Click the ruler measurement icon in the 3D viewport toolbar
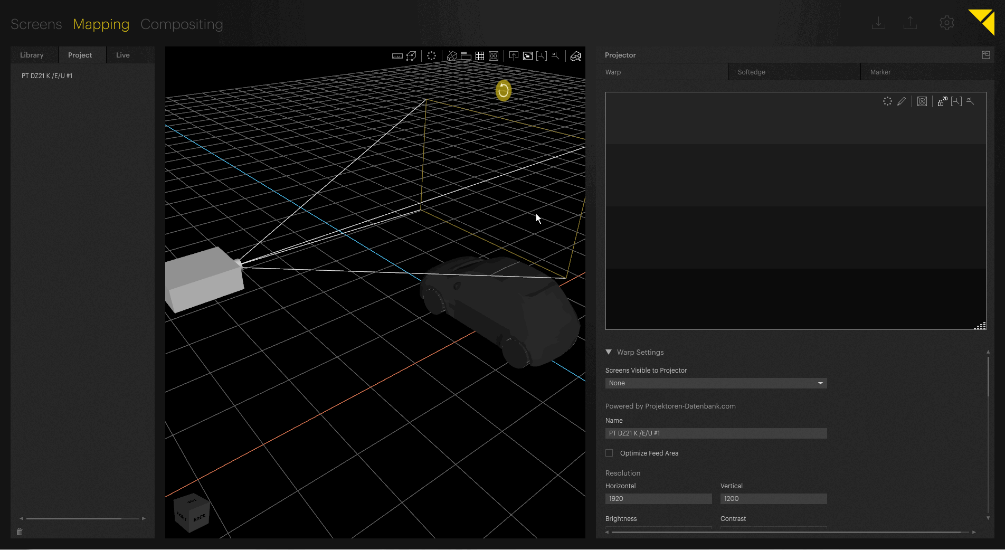This screenshot has width=1005, height=550. 397,56
